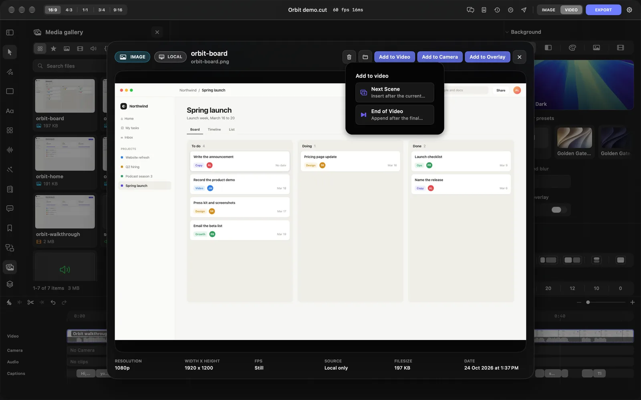Click the Add to Camera button
The width and height of the screenshot is (641, 400).
tap(440, 57)
